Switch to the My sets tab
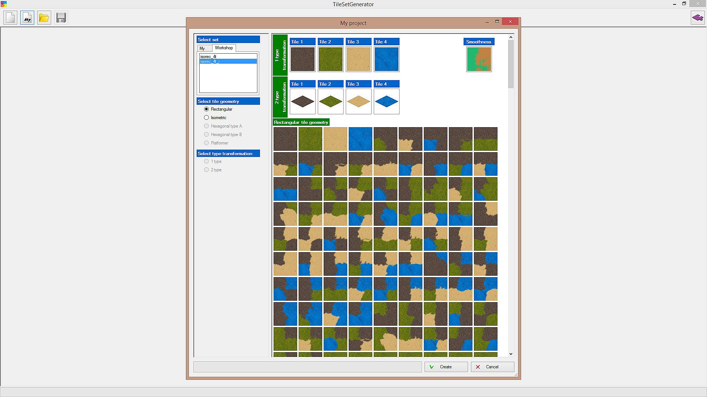This screenshot has height=397, width=707. click(203, 49)
